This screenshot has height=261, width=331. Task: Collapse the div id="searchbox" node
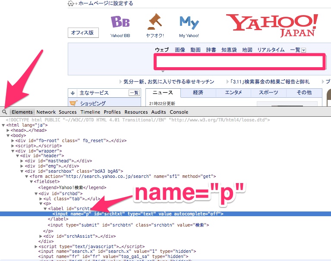click(x=22, y=171)
